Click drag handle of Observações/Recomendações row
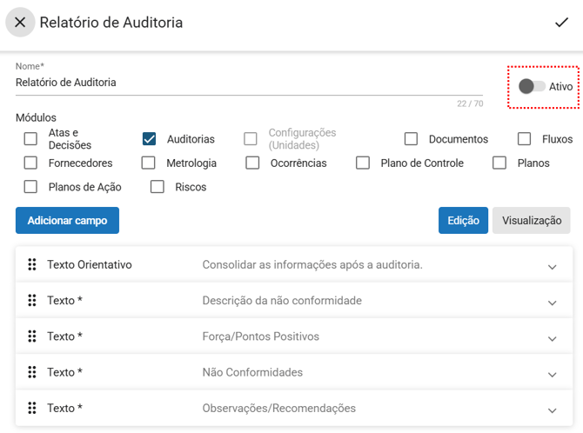583x433 pixels. point(32,408)
